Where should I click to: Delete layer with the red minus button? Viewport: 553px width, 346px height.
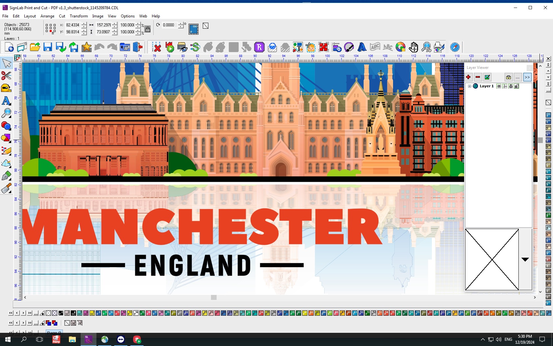click(x=478, y=77)
